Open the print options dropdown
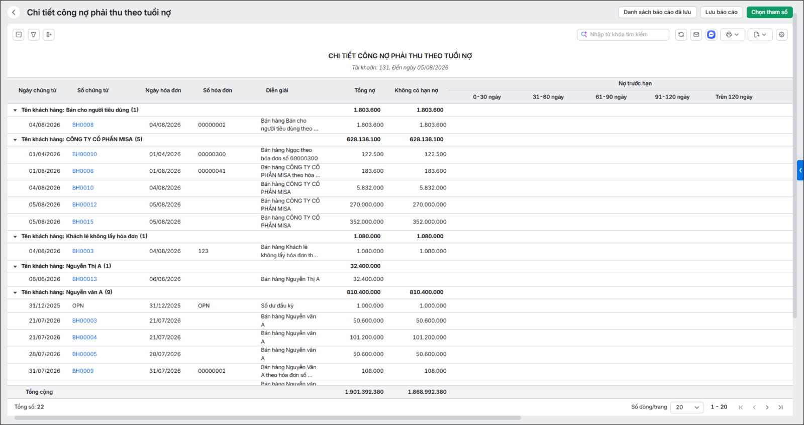This screenshot has height=425, width=804. point(732,35)
